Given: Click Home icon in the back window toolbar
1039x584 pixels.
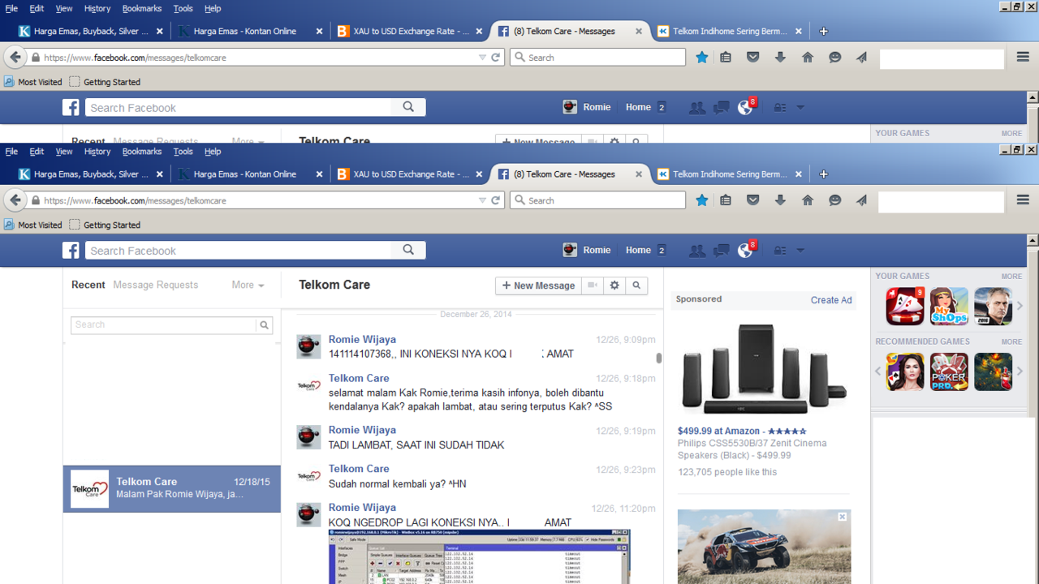Looking at the screenshot, I should coord(808,58).
